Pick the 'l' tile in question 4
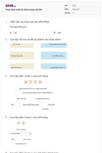Viewport: 102px width, 153px height. (19, 123)
